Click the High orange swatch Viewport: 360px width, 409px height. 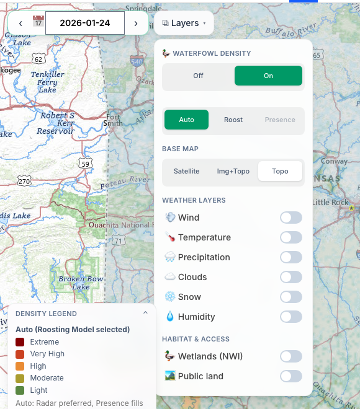pos(20,366)
